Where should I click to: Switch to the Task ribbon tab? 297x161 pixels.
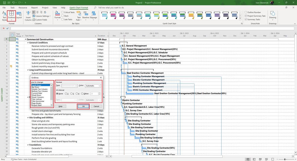point(13,8)
